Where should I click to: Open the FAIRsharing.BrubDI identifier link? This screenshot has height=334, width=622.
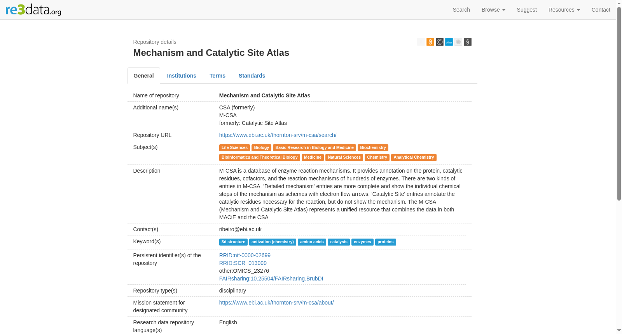tap(271, 279)
